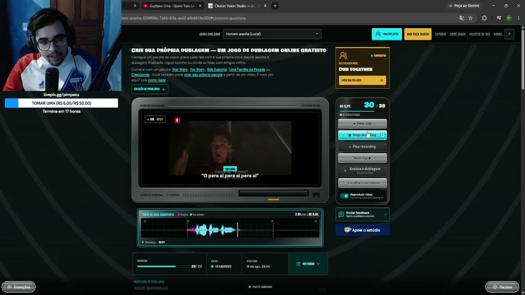The width and height of the screenshot is (525, 295).
Task: Click the dub together people icon in card
Action: [343, 55]
